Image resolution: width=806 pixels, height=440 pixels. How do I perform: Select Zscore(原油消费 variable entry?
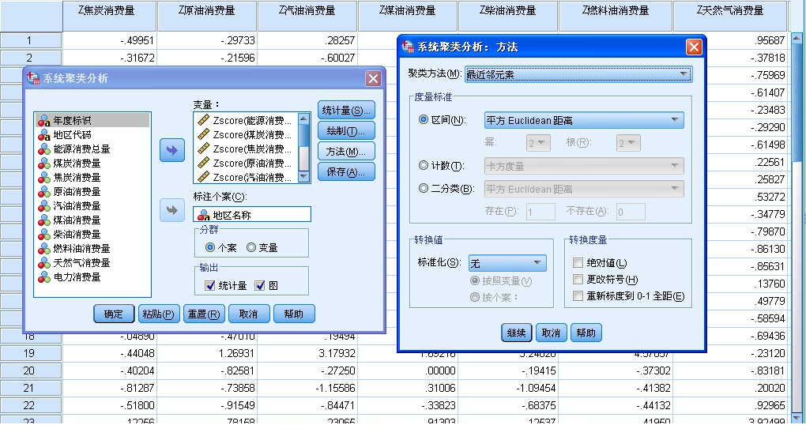coord(247,163)
